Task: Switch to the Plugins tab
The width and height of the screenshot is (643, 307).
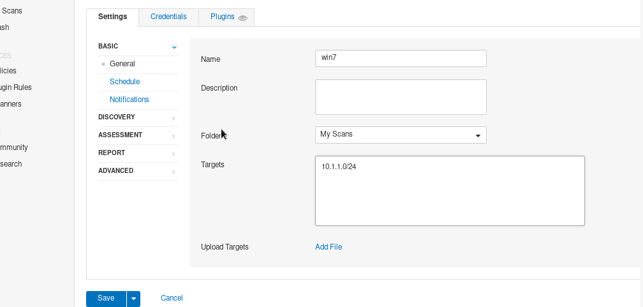Action: click(223, 17)
